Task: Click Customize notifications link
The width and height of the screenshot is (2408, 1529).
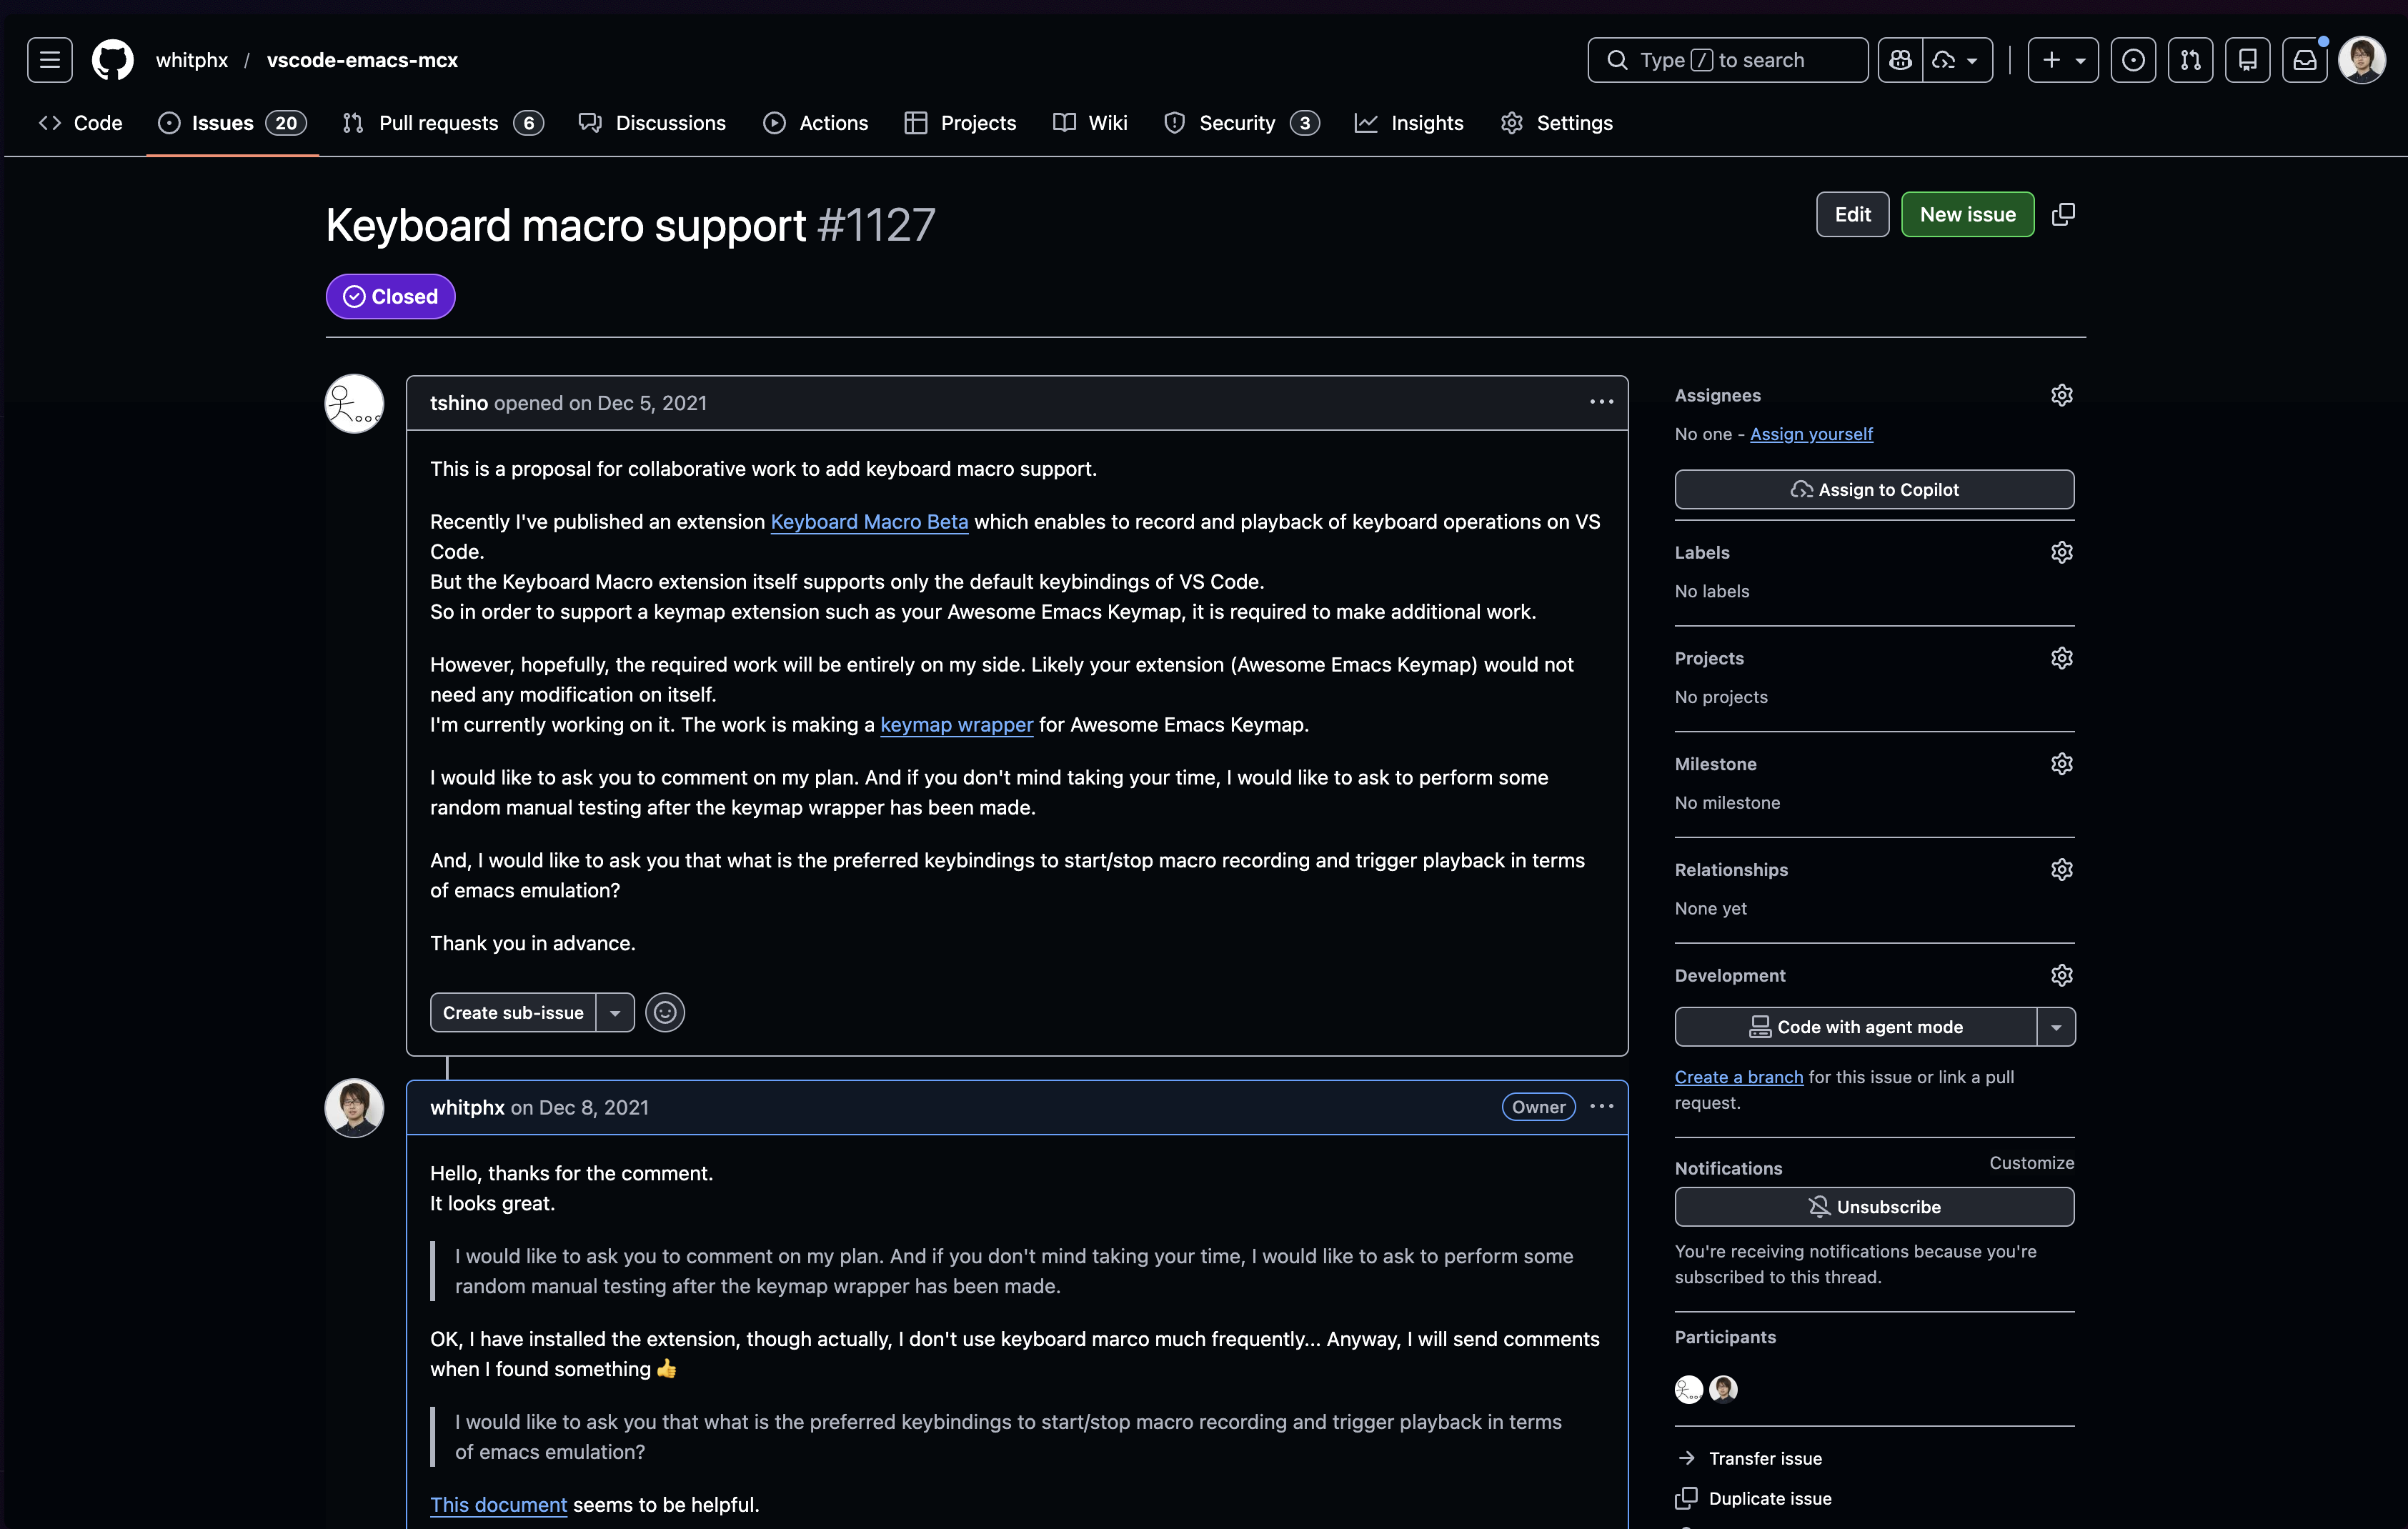Action: 2031,1163
